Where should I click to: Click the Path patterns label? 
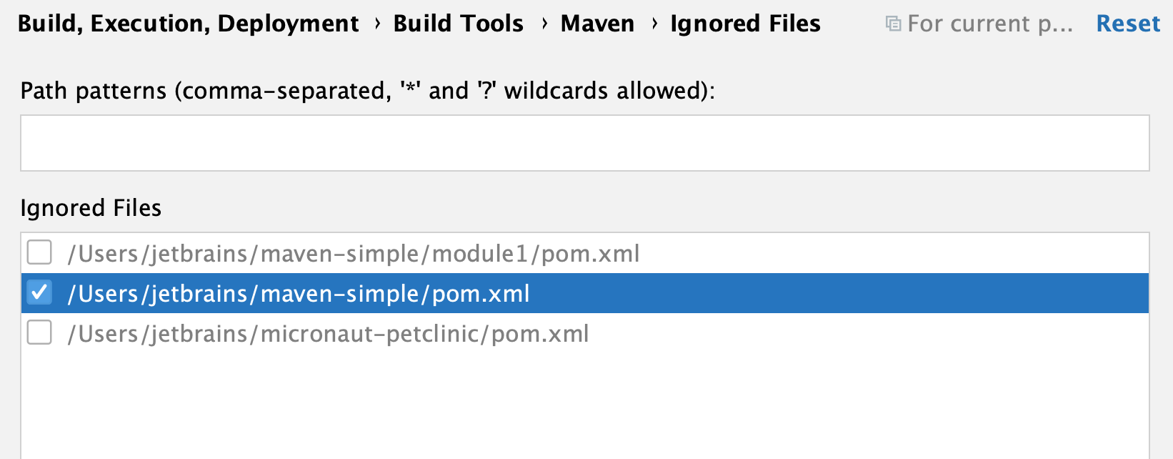[368, 90]
